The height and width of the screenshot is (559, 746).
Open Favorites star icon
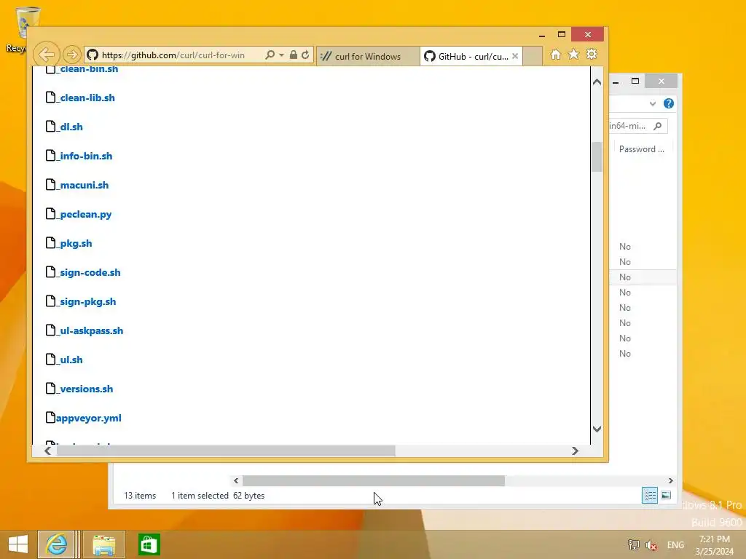pyautogui.click(x=574, y=54)
